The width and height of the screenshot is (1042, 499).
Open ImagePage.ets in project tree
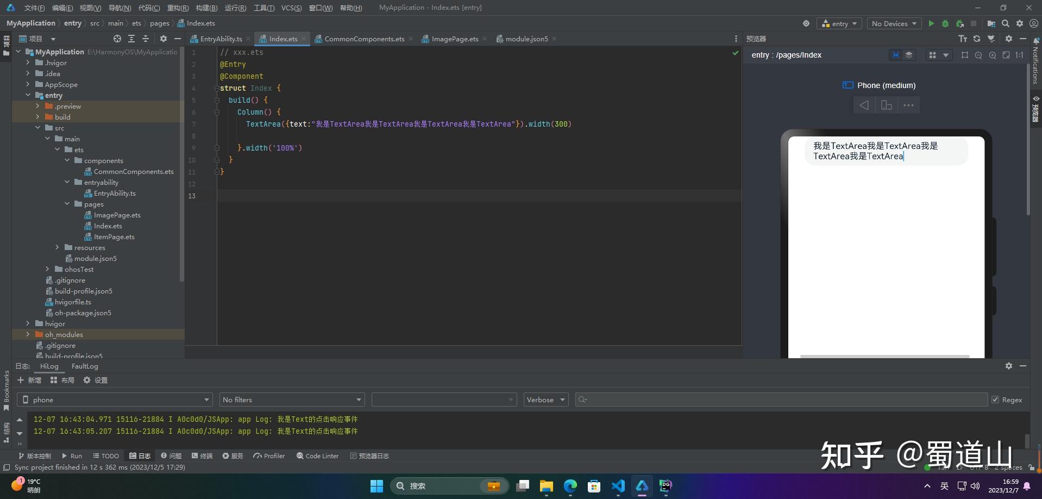[117, 215]
